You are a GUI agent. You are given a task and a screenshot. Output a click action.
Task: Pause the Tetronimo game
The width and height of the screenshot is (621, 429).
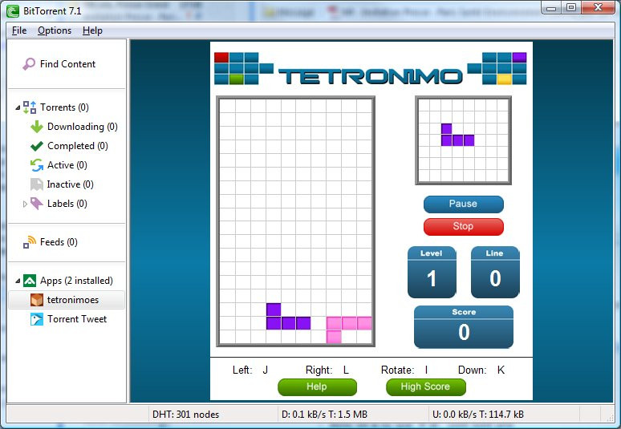point(464,204)
